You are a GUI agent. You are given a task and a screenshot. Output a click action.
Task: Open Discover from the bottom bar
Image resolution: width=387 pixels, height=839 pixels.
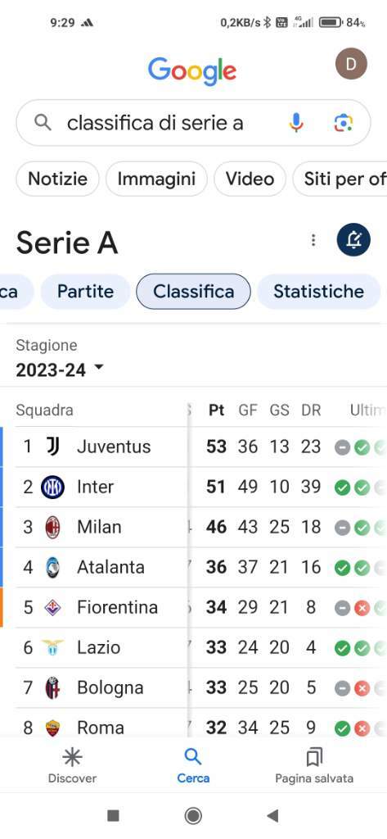pyautogui.click(x=72, y=765)
